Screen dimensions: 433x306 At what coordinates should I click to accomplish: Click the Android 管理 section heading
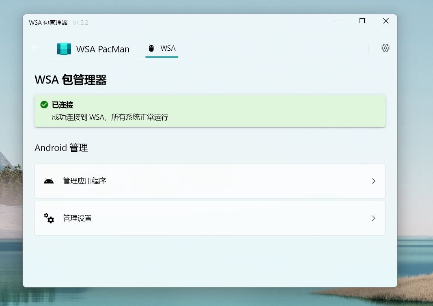61,148
